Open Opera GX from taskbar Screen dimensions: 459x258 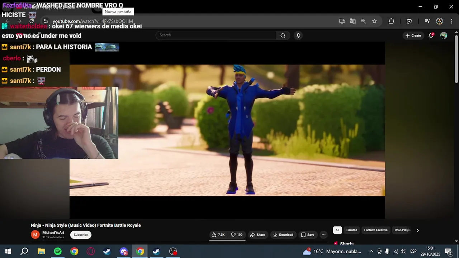click(91, 252)
